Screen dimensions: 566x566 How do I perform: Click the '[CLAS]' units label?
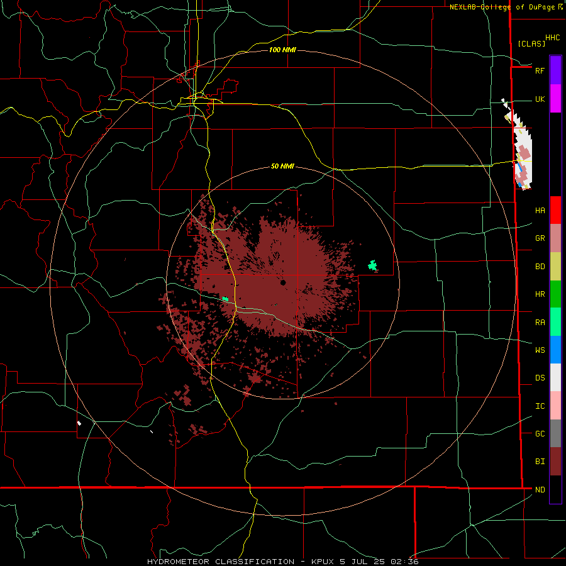coord(531,44)
